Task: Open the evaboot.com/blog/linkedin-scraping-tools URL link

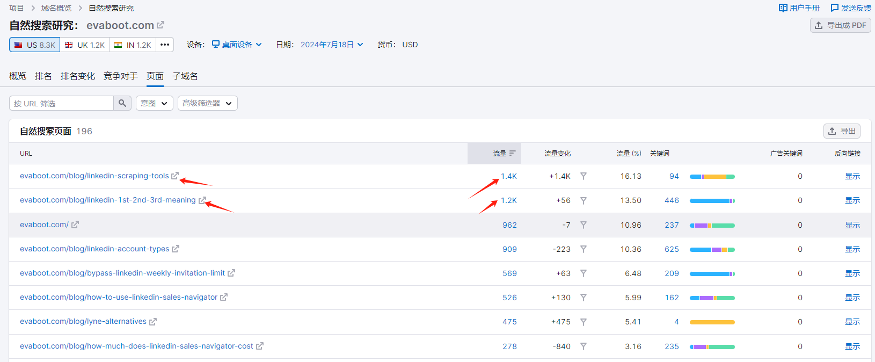Action: [x=94, y=176]
